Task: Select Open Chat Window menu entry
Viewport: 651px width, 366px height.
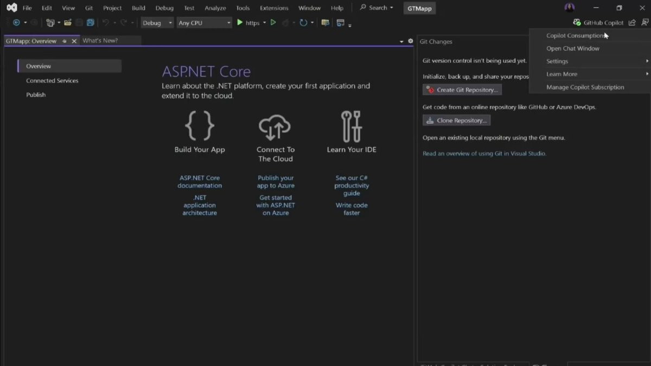Action: (x=589, y=48)
